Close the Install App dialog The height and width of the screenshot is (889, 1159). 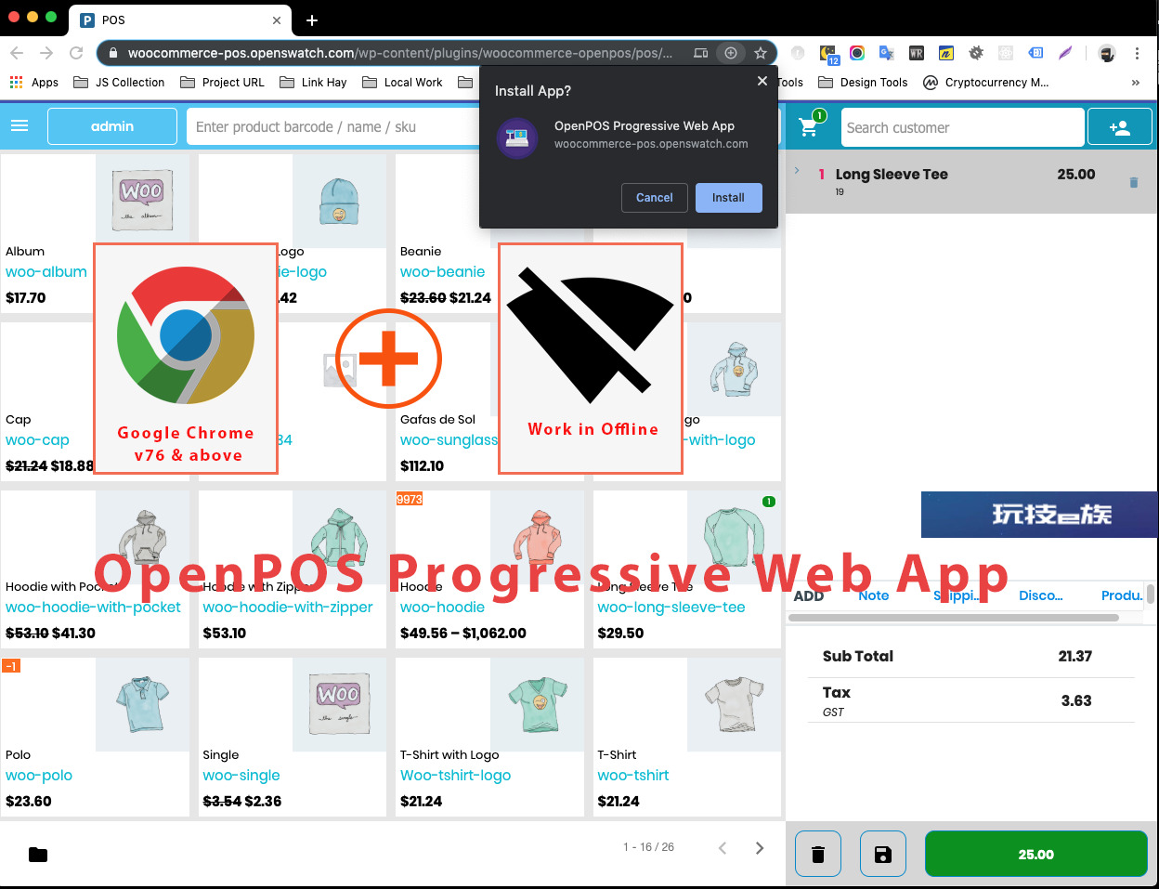click(762, 81)
